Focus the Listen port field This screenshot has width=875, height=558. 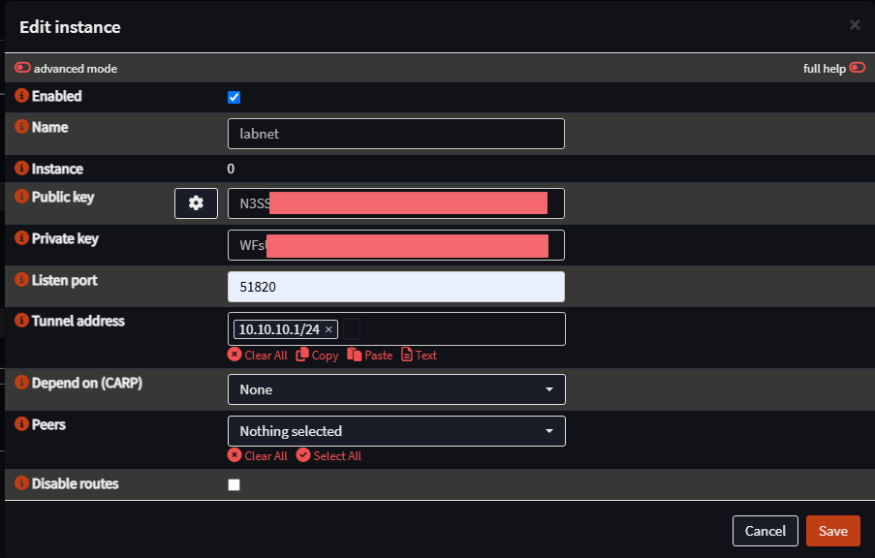click(396, 287)
